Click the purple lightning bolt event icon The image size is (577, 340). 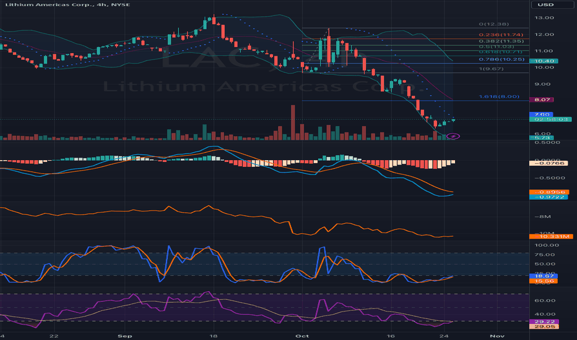click(x=453, y=137)
